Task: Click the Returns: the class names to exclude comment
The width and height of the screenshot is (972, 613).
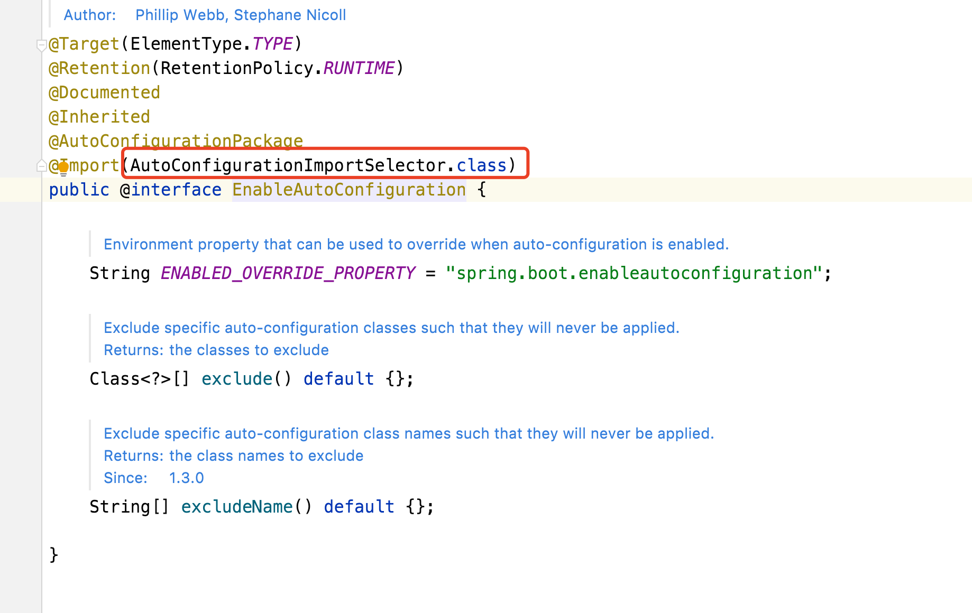Action: coord(234,456)
